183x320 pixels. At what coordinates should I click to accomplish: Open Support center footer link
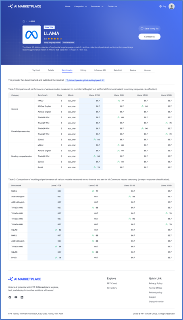[x=156, y=301]
